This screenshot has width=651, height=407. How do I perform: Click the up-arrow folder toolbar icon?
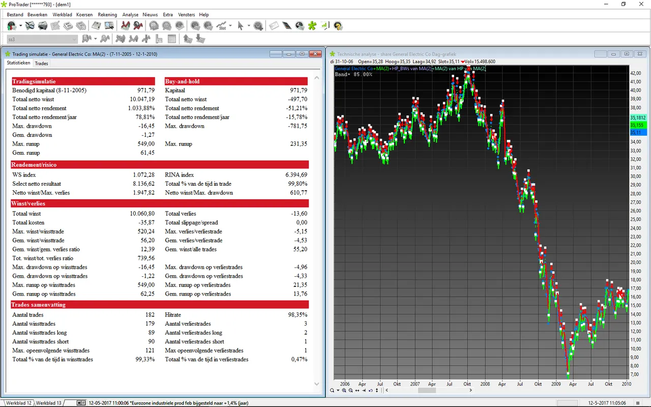pyautogui.click(x=188, y=39)
